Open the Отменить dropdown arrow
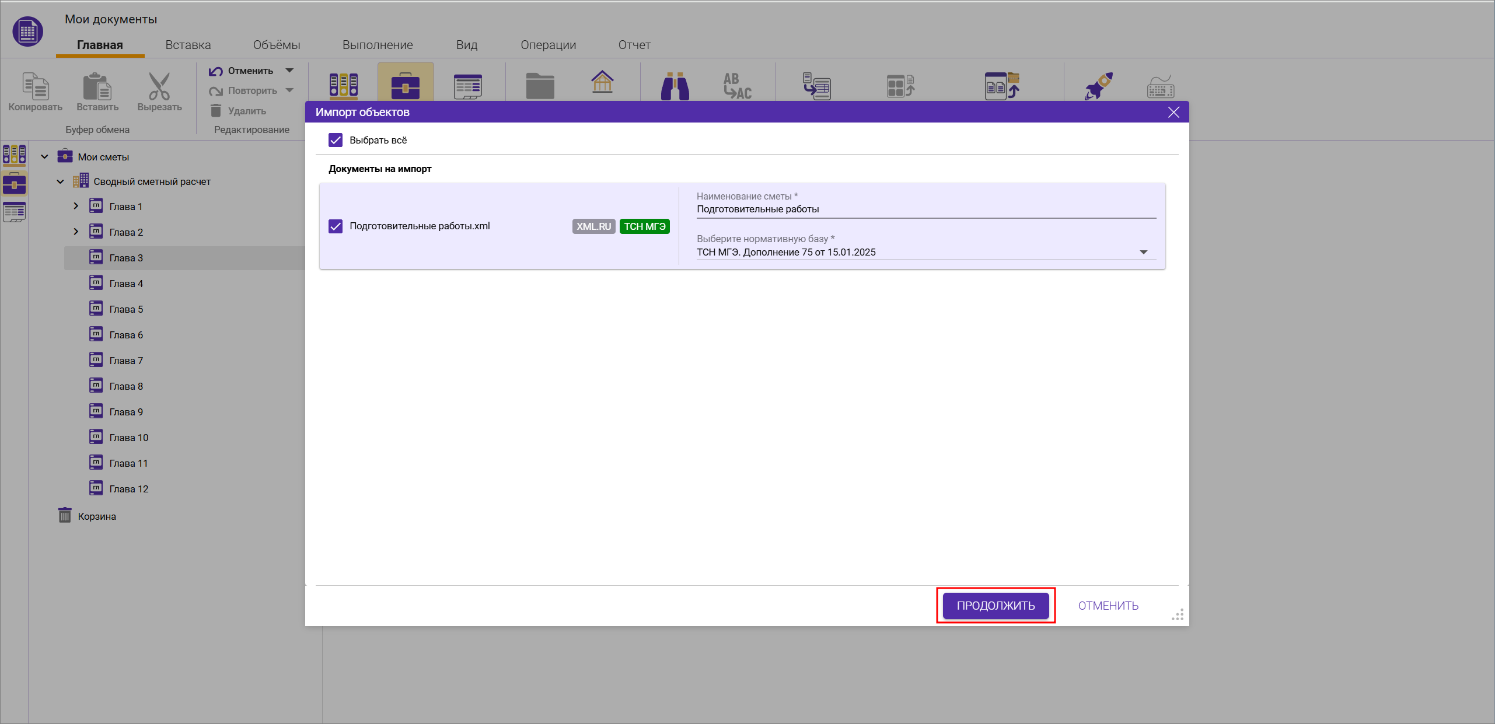This screenshot has width=1495, height=724. (289, 71)
